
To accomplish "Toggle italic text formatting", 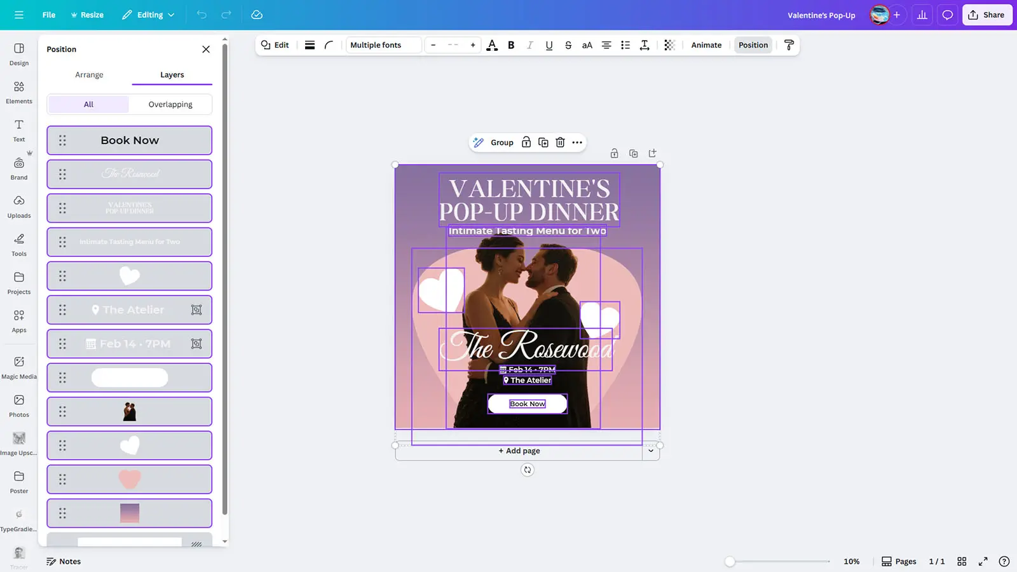I will tap(530, 45).
